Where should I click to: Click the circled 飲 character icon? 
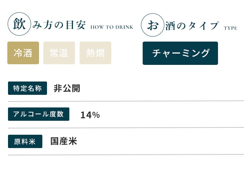19,24
